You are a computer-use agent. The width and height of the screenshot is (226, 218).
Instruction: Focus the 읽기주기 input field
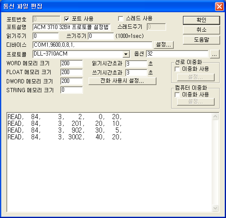click(x=46, y=36)
